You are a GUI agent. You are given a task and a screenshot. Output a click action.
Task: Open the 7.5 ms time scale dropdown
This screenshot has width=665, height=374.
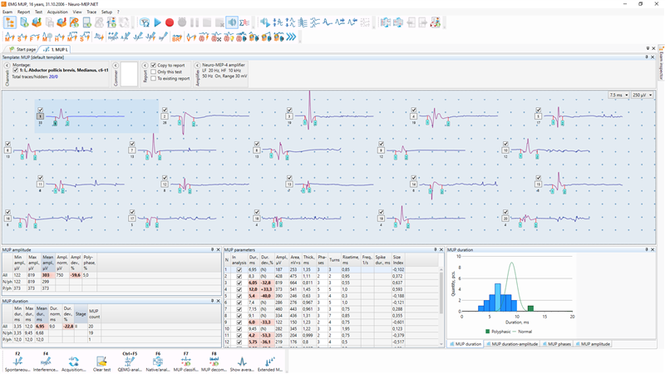[x=619, y=95]
